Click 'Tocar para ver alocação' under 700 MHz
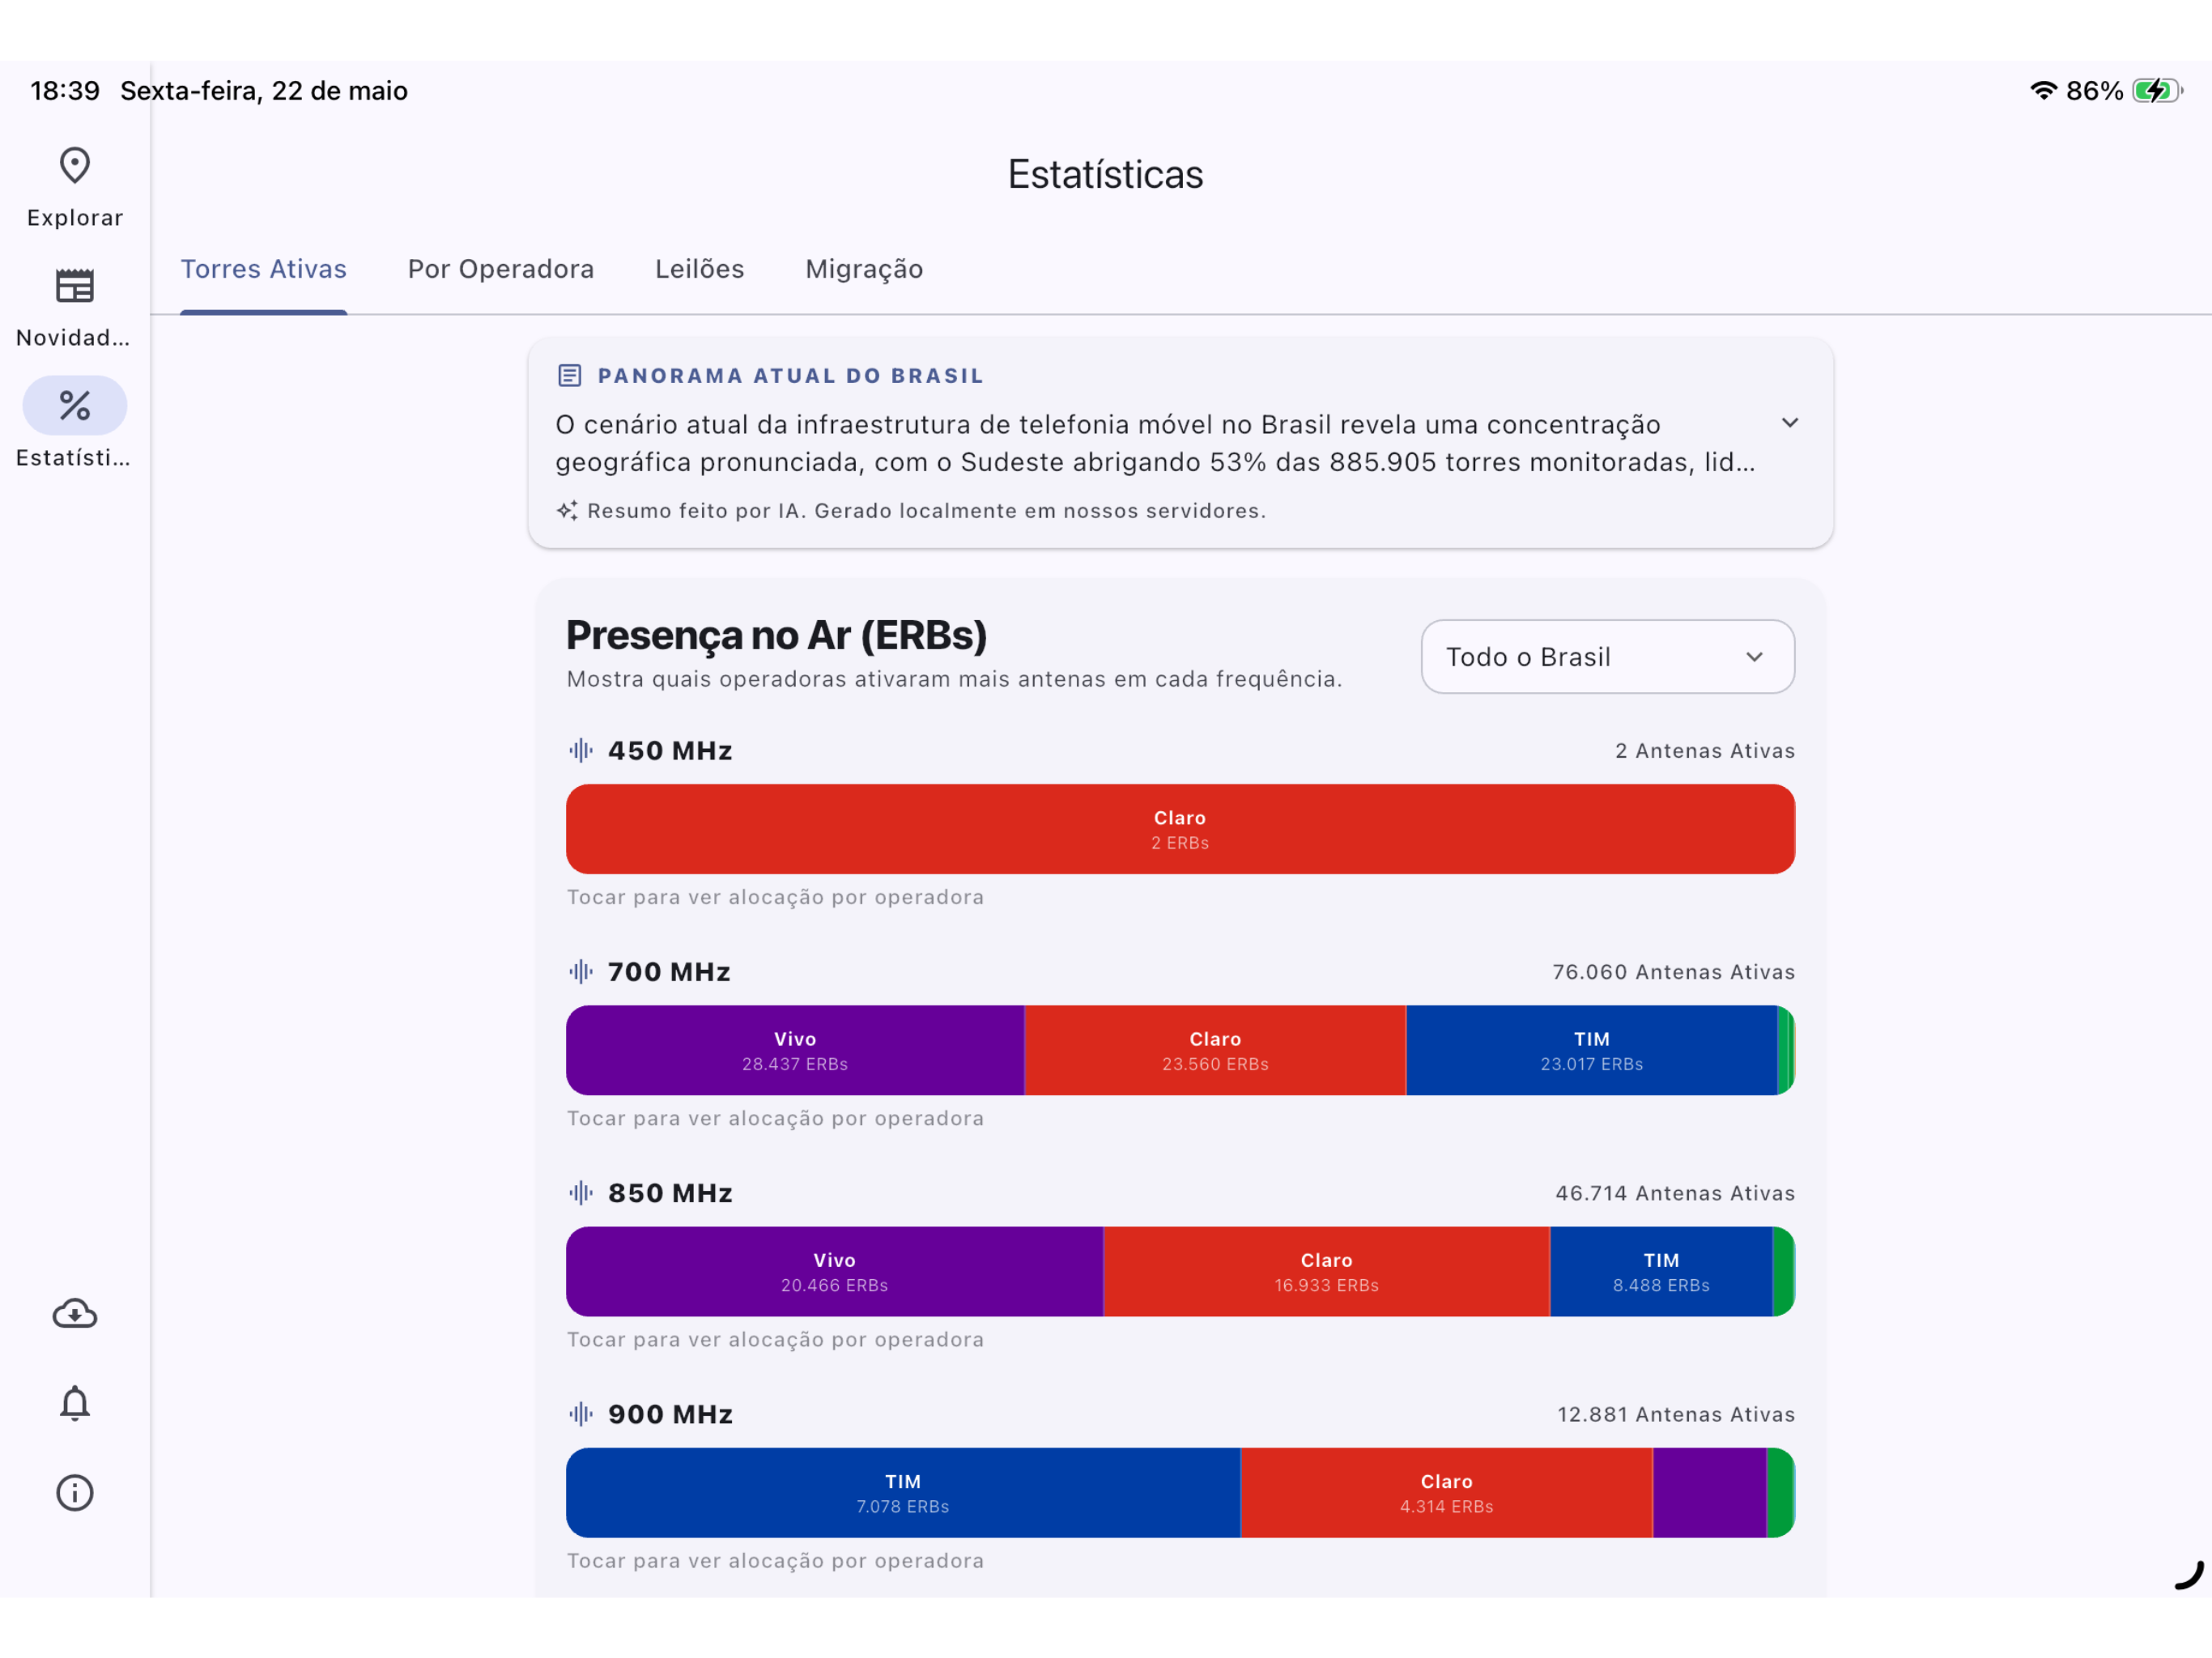 click(x=775, y=1118)
